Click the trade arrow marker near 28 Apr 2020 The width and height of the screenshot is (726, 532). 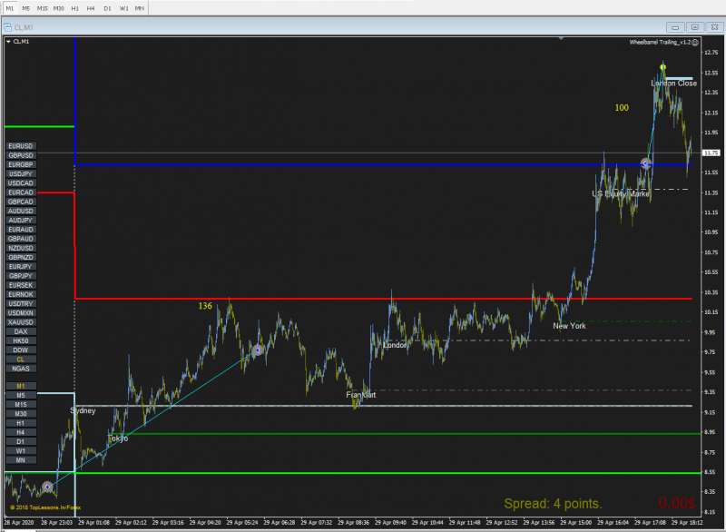tap(47, 487)
